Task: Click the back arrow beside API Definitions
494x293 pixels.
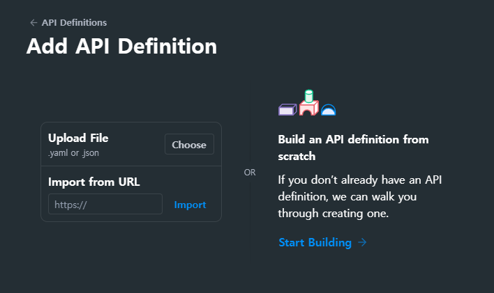Action: click(x=33, y=23)
